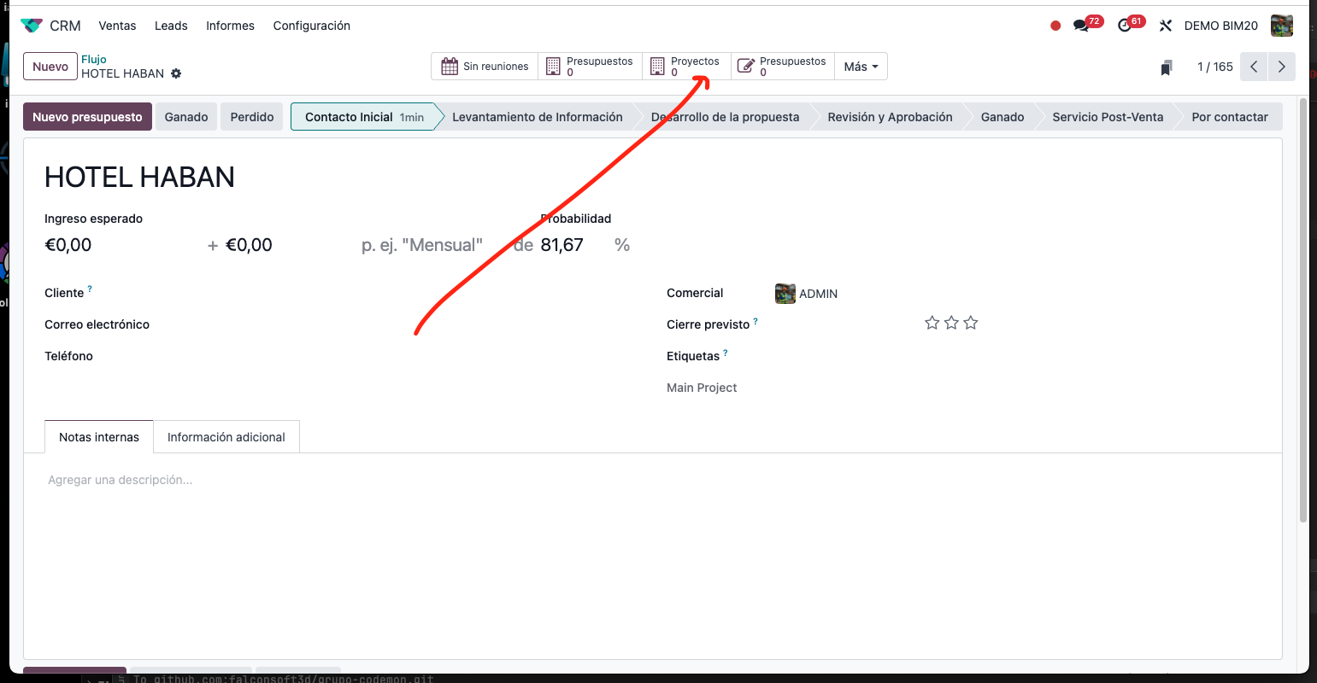1317x683 pixels.
Task: Expand the Más dropdown menu
Action: coord(861,67)
